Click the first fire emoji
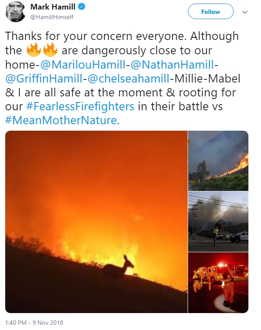The height and width of the screenshot is (330, 261). tap(34, 49)
